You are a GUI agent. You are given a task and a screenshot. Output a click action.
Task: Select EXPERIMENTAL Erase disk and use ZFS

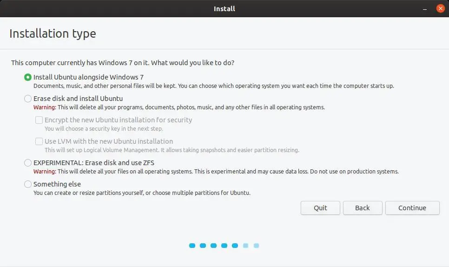28,163
